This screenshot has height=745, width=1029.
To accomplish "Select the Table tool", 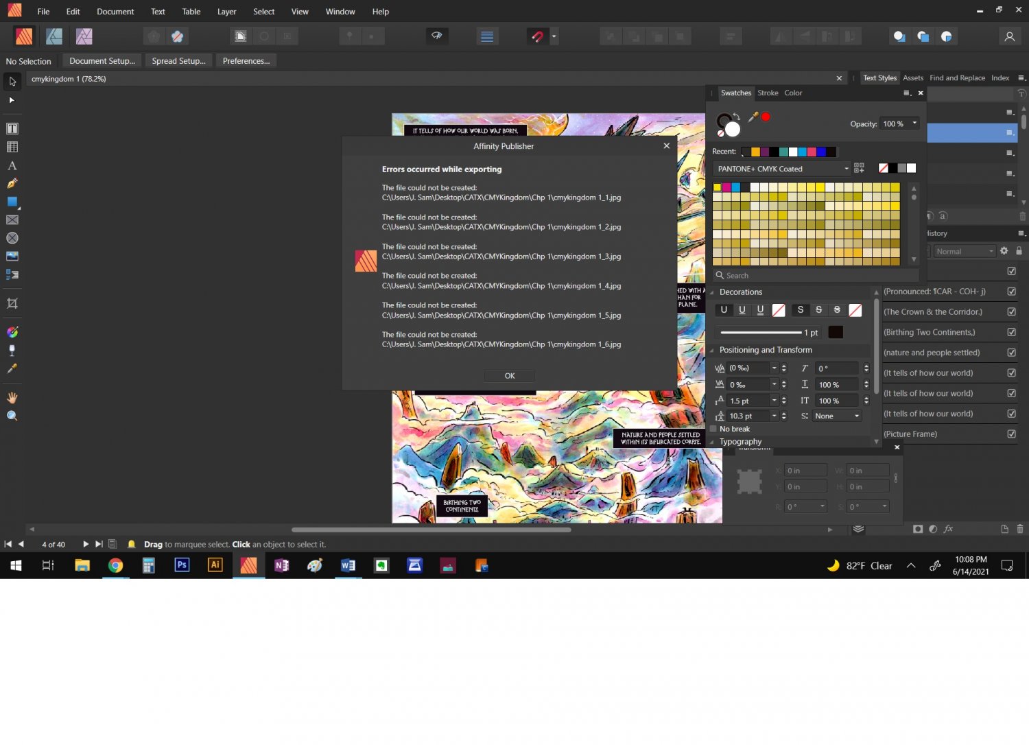I will click(12, 147).
